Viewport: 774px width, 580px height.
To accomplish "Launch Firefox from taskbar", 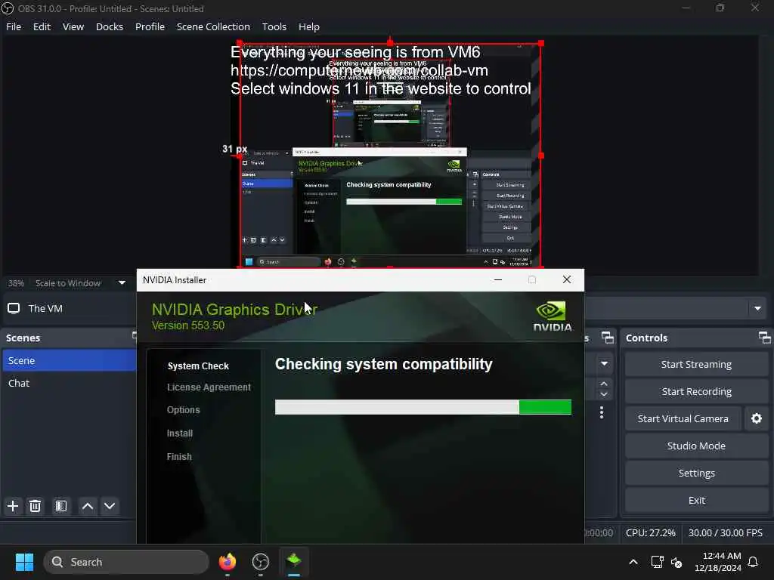I will point(228,562).
